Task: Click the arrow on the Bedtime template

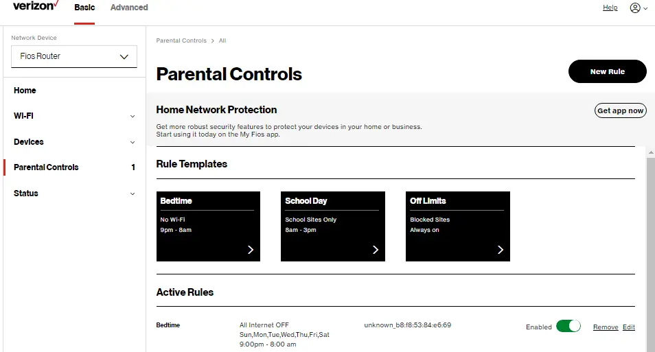Action: click(251, 250)
